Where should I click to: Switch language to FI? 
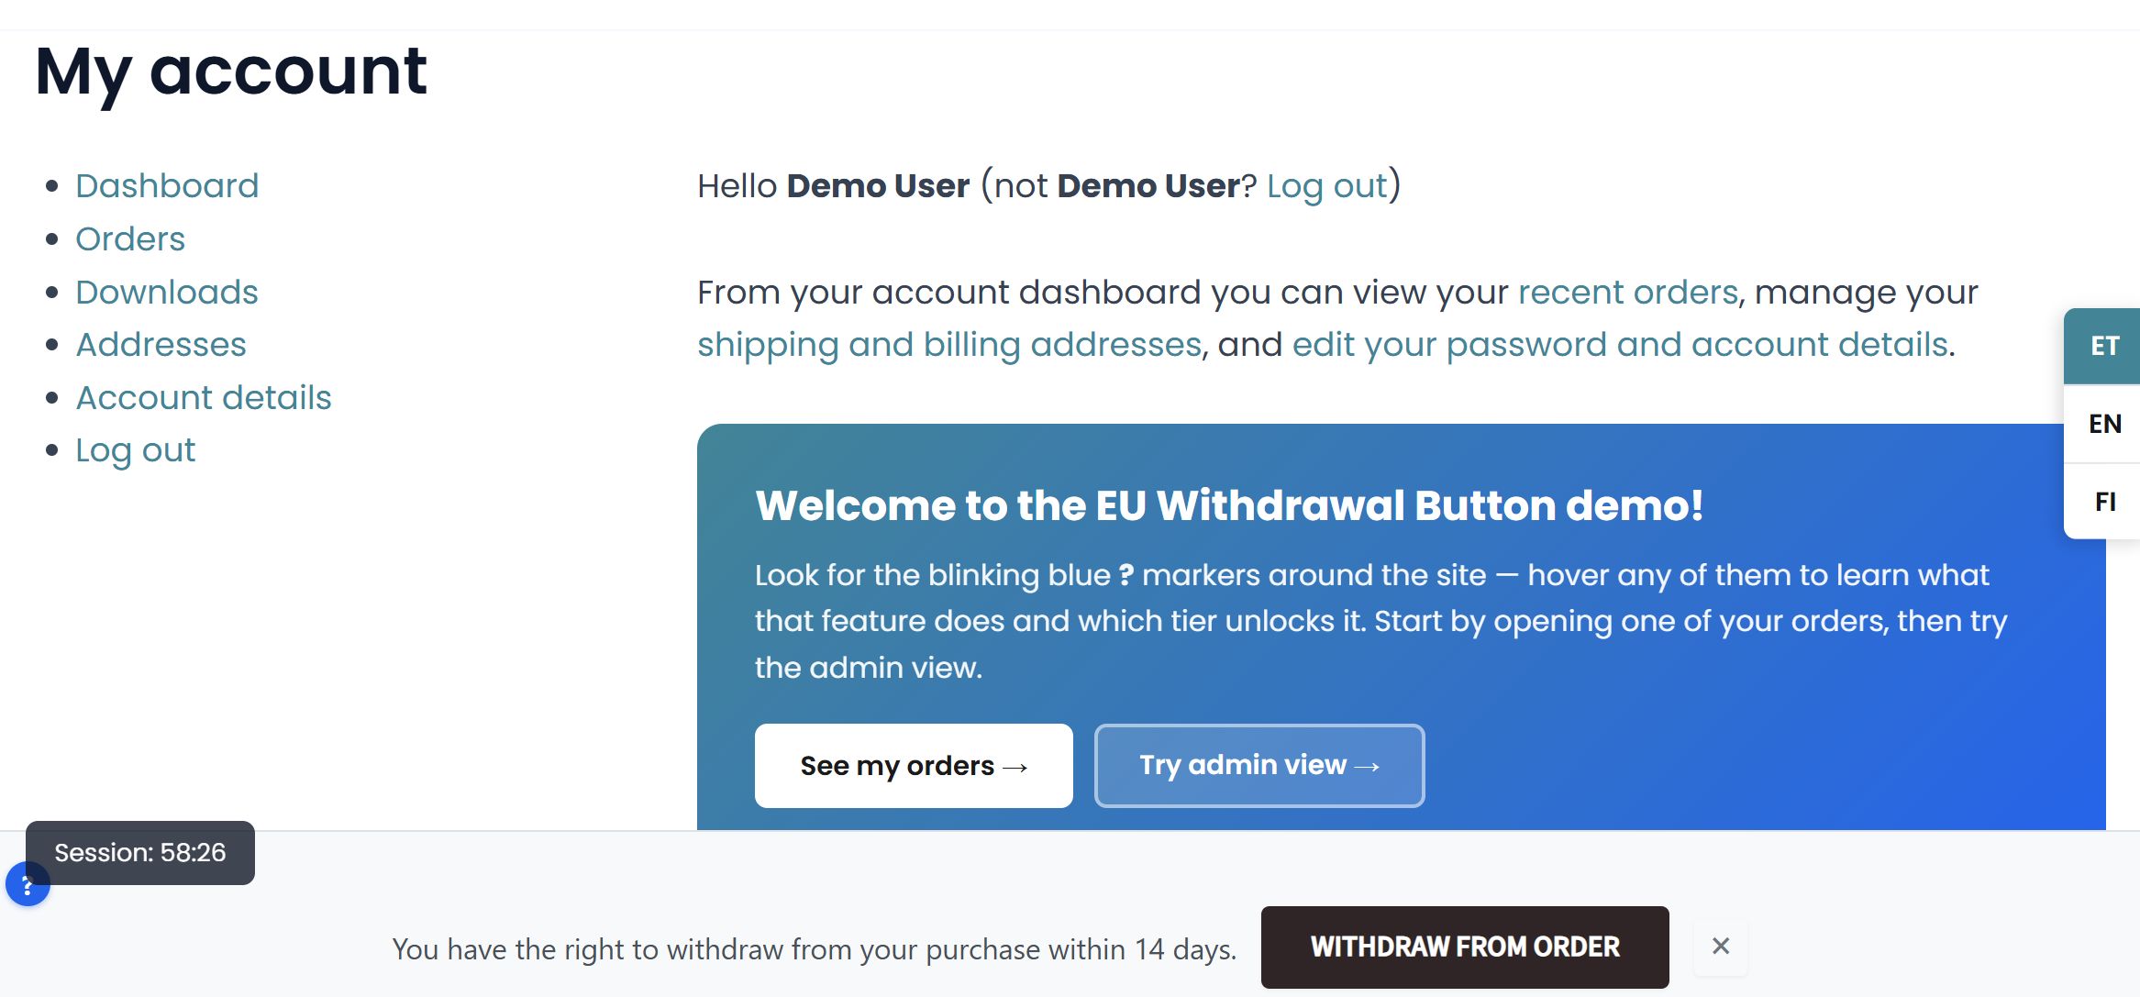[x=2104, y=502]
